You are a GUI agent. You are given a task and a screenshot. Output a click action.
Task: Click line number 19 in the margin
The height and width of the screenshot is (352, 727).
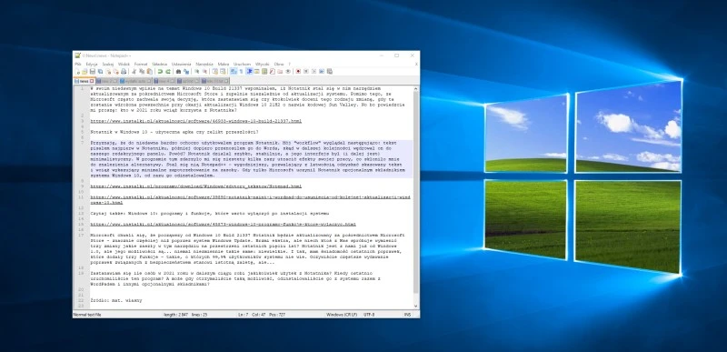tap(81, 274)
